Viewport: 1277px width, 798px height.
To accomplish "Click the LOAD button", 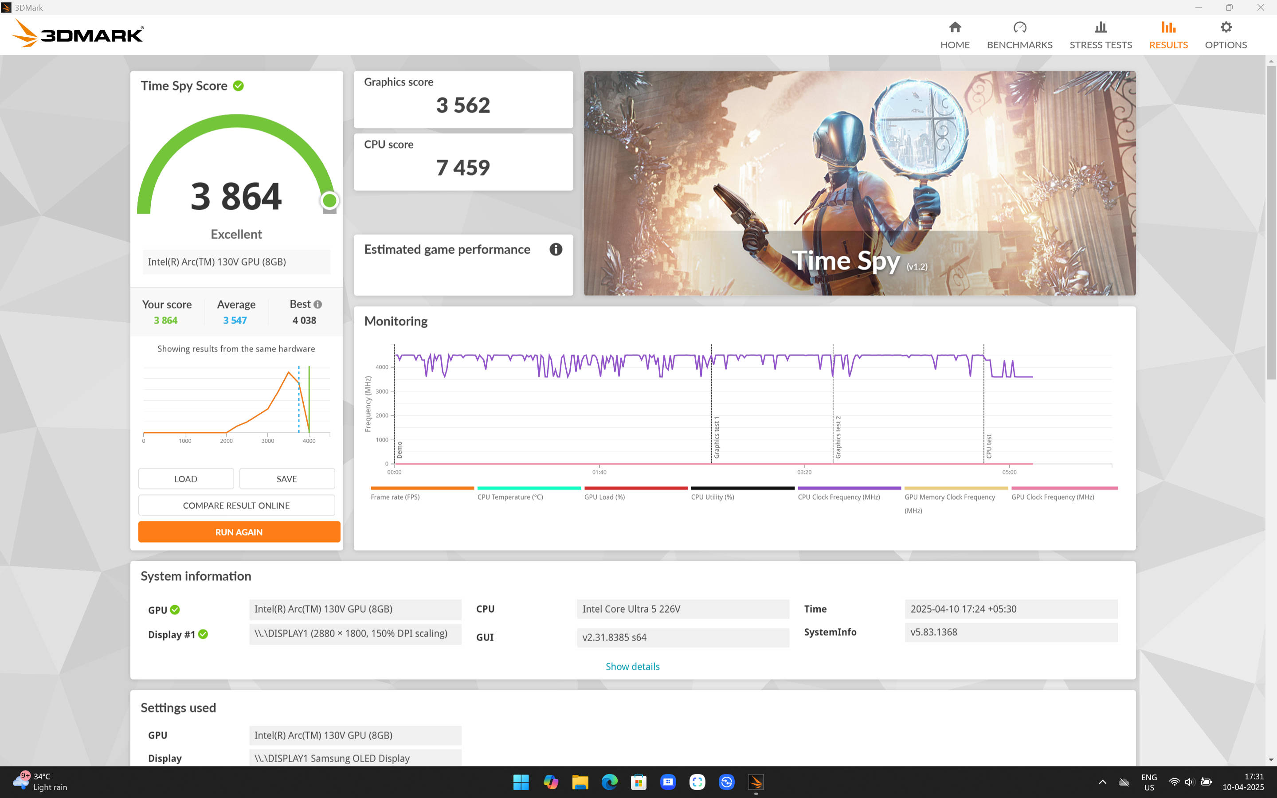I will tap(186, 479).
